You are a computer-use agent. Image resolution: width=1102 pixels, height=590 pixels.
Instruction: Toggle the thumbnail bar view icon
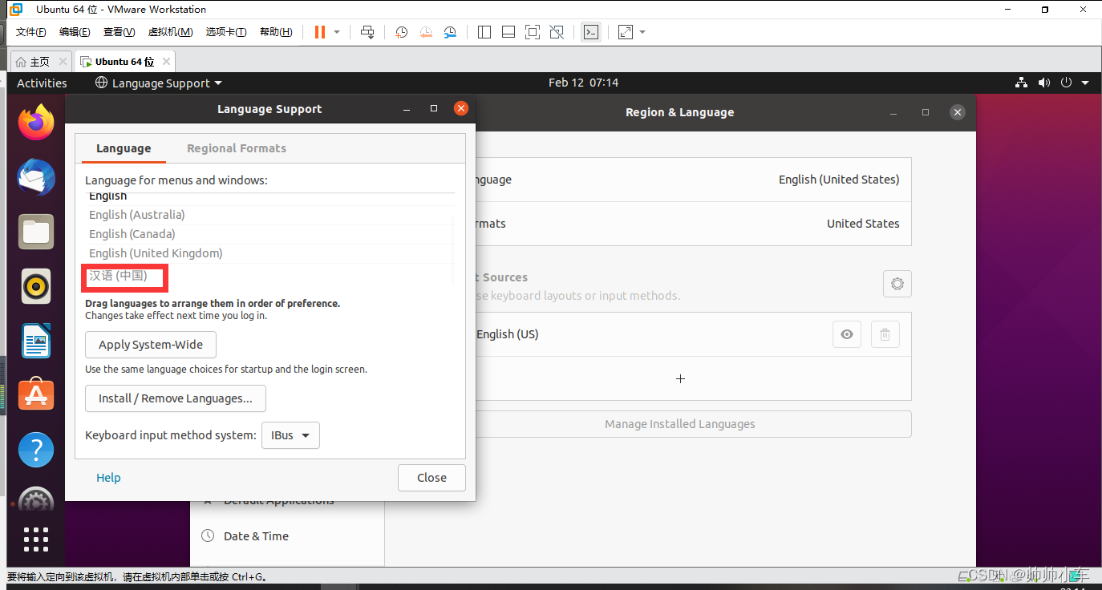coord(508,32)
